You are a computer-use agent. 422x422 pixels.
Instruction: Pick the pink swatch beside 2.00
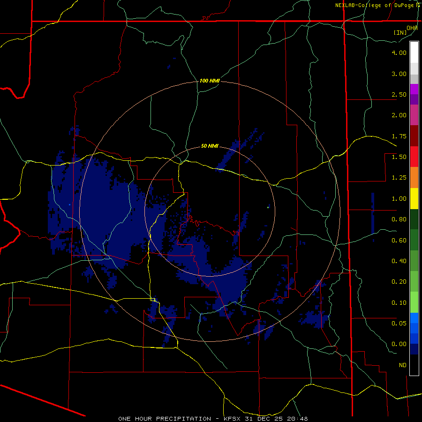point(414,115)
